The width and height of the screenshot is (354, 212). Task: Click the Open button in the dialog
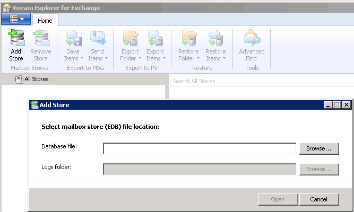(278, 199)
